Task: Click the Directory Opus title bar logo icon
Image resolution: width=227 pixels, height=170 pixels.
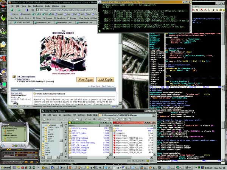Action: (43, 111)
